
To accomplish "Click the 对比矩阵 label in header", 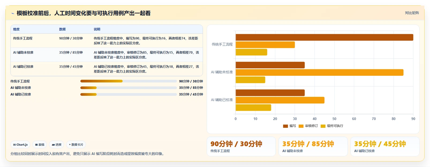I will [412, 13].
